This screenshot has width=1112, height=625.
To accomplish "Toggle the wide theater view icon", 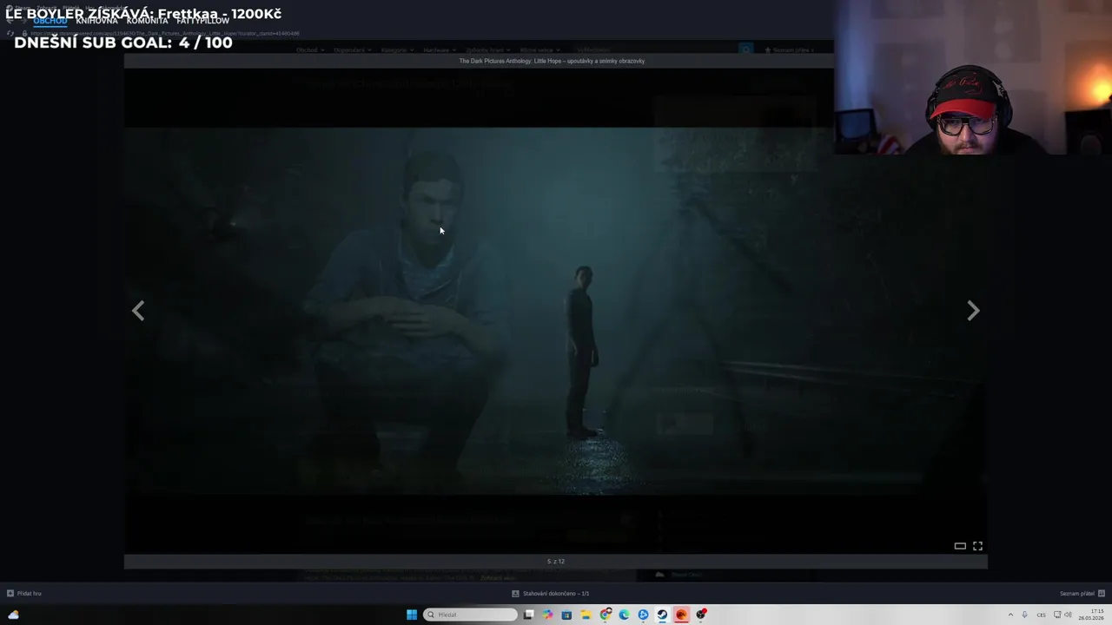I will coord(960,546).
